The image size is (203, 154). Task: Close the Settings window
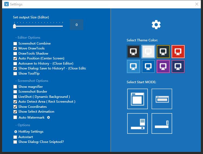tap(197, 4)
